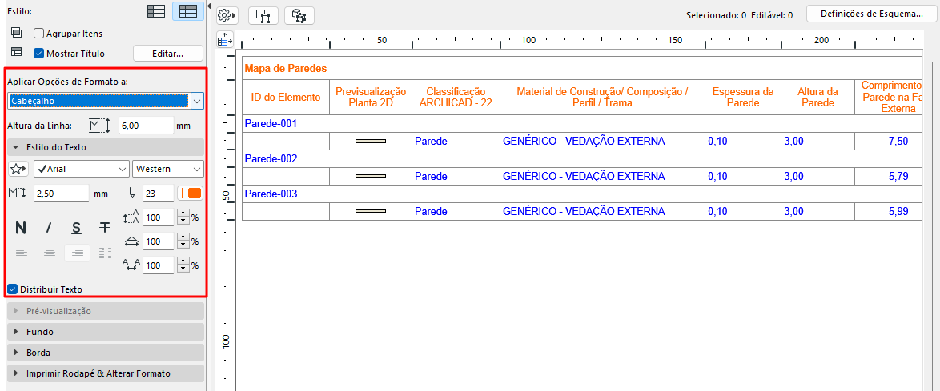The width and height of the screenshot is (940, 391).
Task: Align text left
Action: click(x=21, y=253)
